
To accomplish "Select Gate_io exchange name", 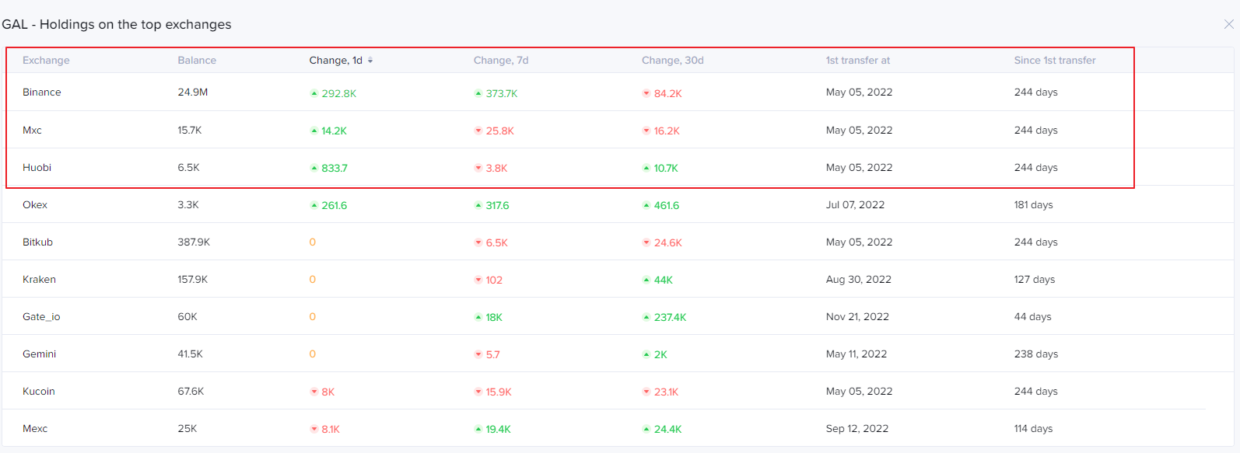I will click(x=41, y=316).
